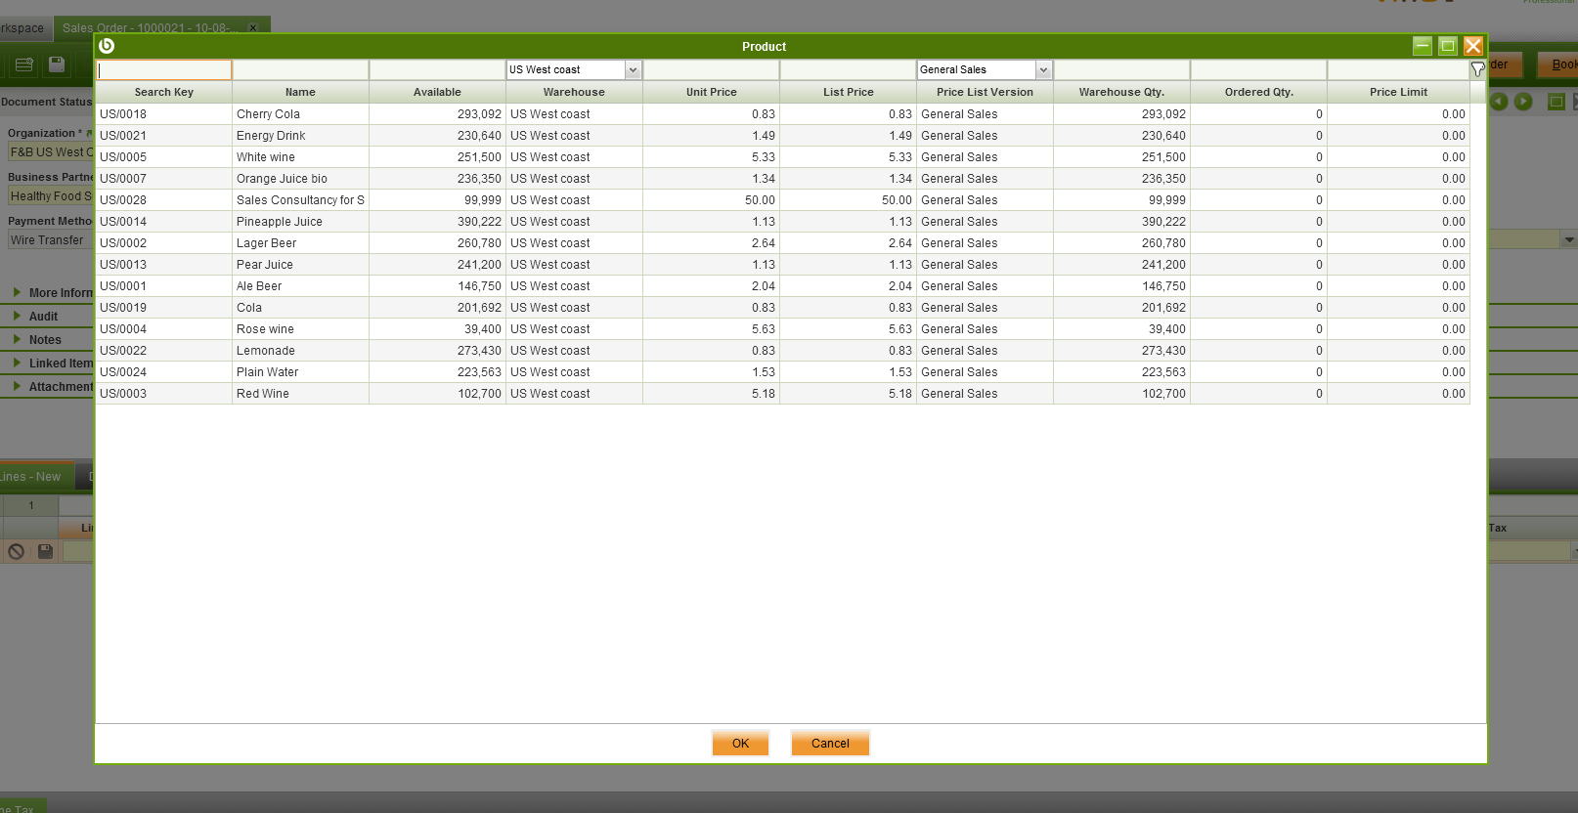
Task: Go to next record using right arrow
Action: pos(1523,102)
